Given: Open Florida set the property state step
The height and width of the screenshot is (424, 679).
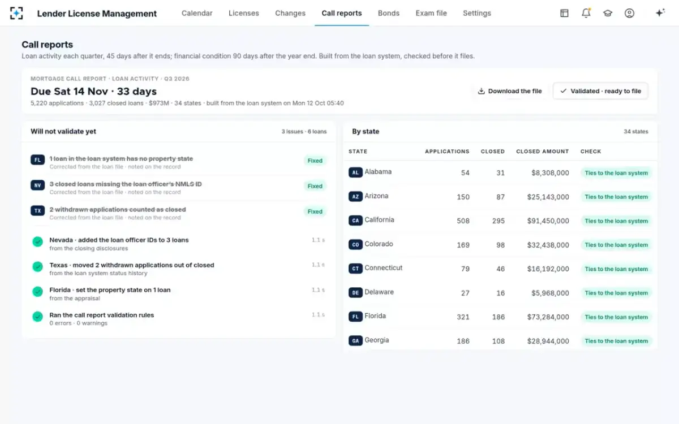Looking at the screenshot, I should click(x=178, y=293).
